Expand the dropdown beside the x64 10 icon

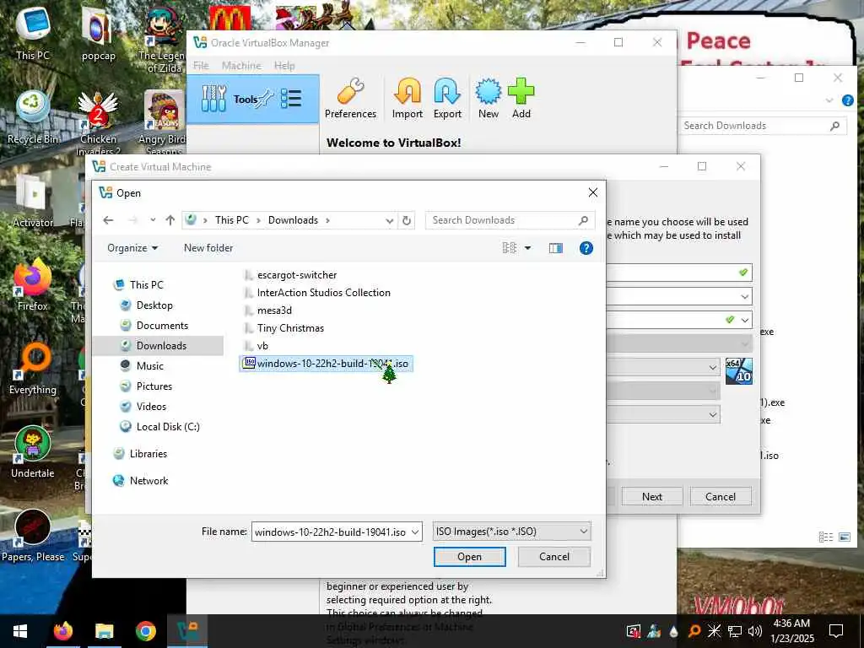tap(712, 367)
